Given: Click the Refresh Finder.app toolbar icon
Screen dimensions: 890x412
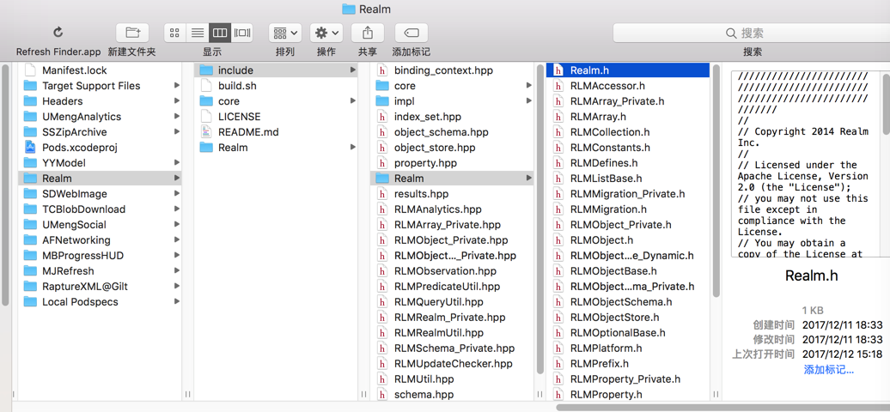Looking at the screenshot, I should coord(58,33).
